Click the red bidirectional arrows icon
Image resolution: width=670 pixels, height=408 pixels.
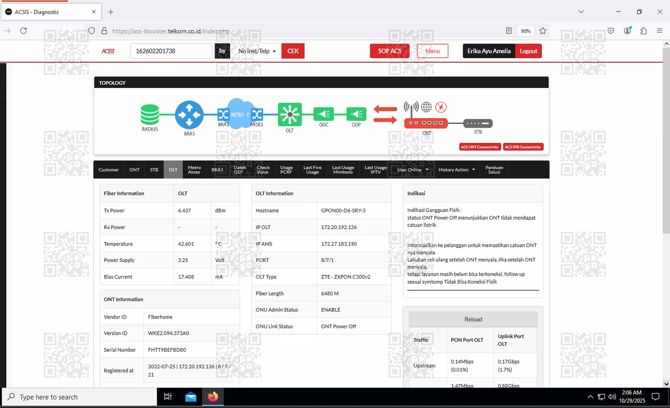[x=385, y=115]
